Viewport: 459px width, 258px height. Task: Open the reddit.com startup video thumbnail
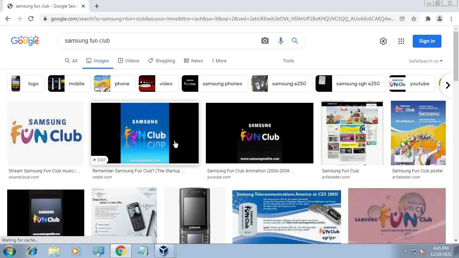click(x=145, y=133)
